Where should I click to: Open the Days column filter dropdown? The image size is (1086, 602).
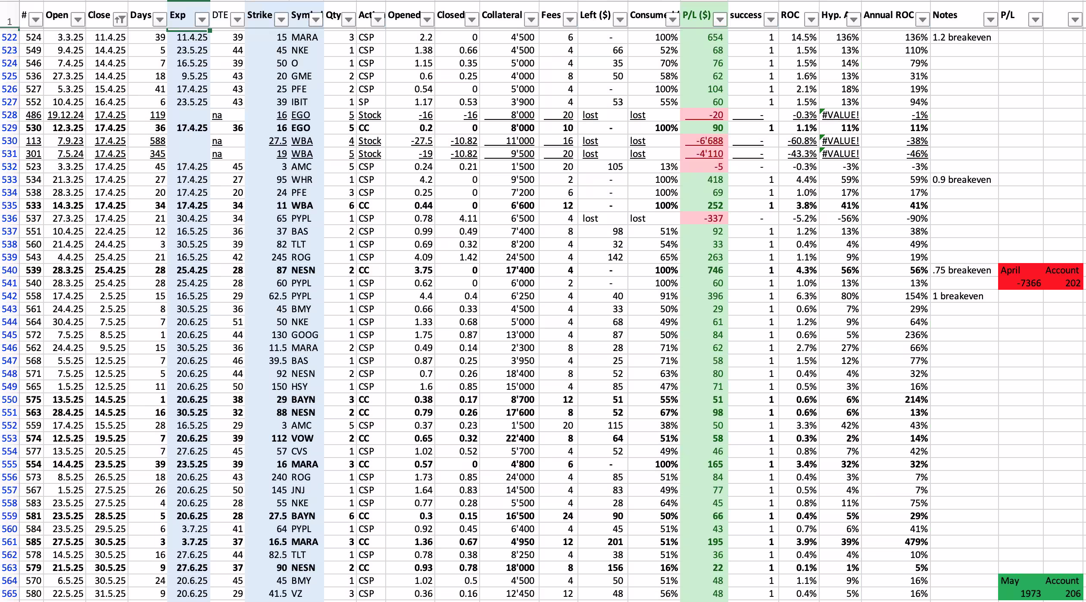click(x=159, y=19)
